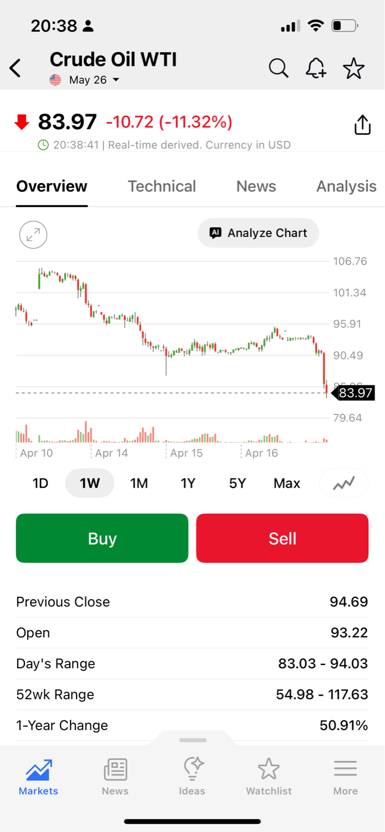Switch chart range to 1M
The image size is (385, 832).
[x=139, y=483]
